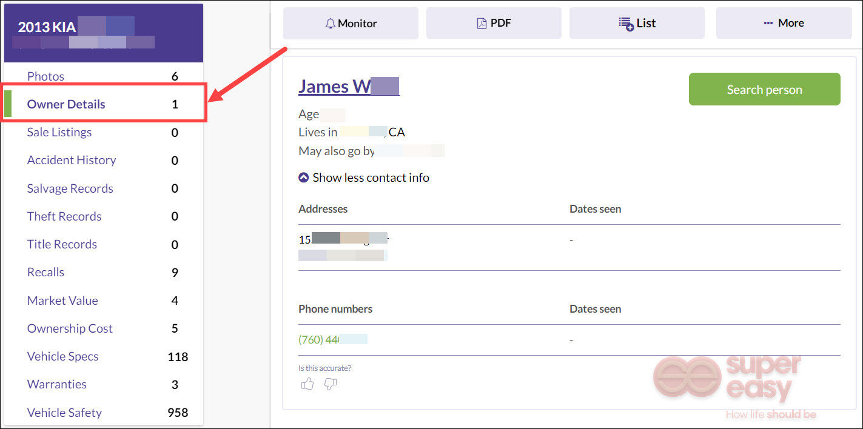Click the "Age" label
The image size is (863, 429).
click(309, 115)
